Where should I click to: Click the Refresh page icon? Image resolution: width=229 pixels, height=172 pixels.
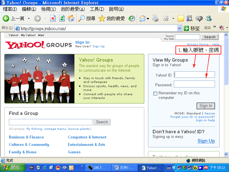tap(62, 19)
